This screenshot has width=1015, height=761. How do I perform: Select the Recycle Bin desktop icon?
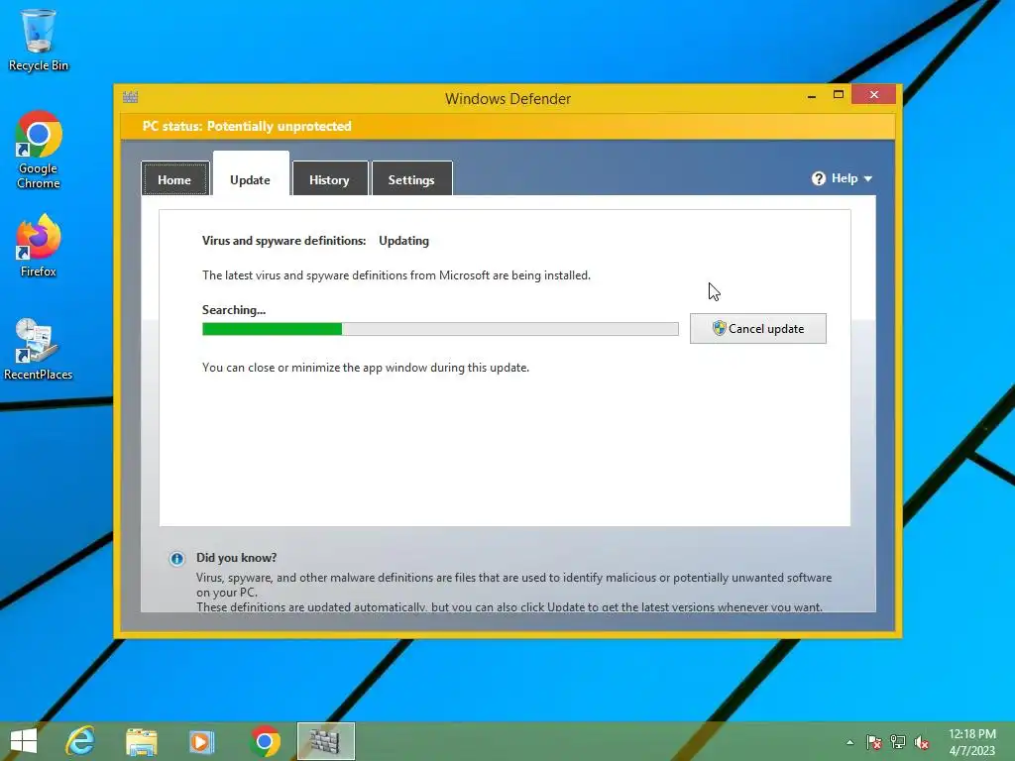point(39,40)
